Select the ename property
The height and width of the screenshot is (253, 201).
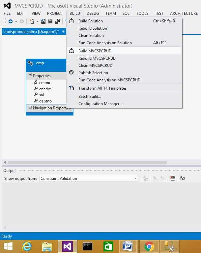click(45, 89)
